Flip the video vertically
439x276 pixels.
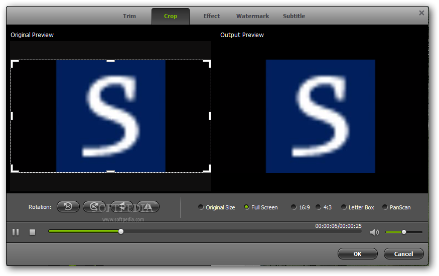tap(121, 207)
